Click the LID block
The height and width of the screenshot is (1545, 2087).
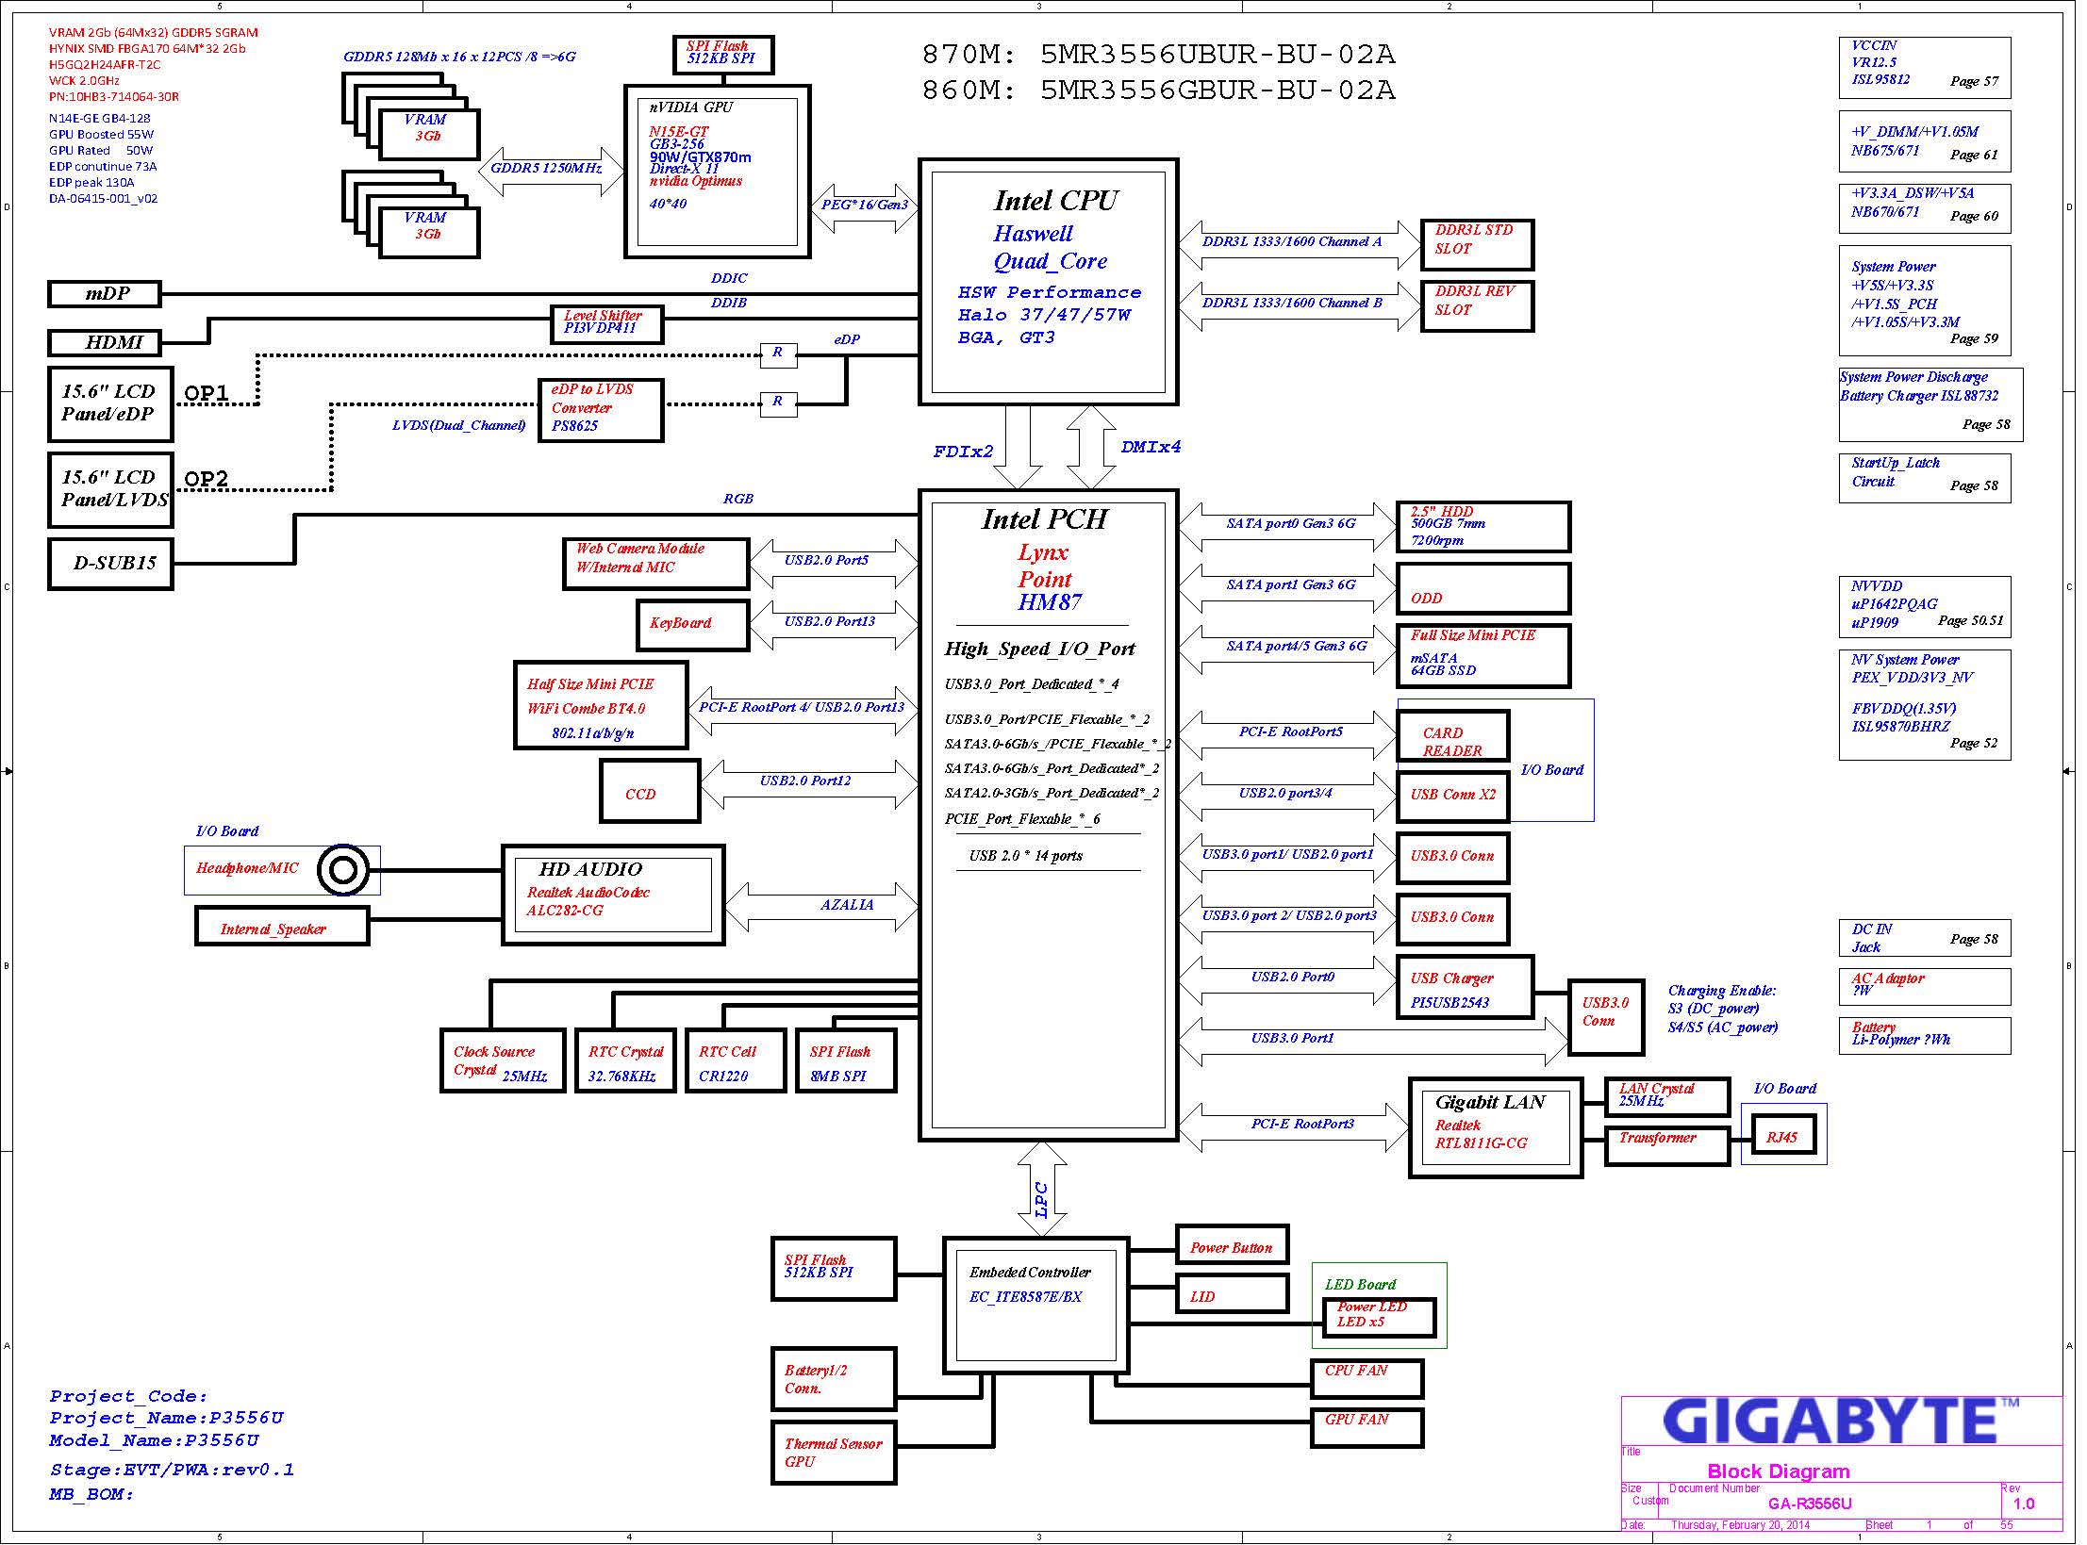pyautogui.click(x=1232, y=1293)
